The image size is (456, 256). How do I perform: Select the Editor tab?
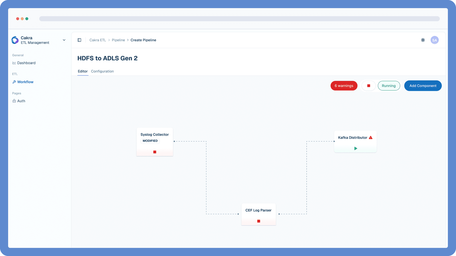tap(83, 71)
